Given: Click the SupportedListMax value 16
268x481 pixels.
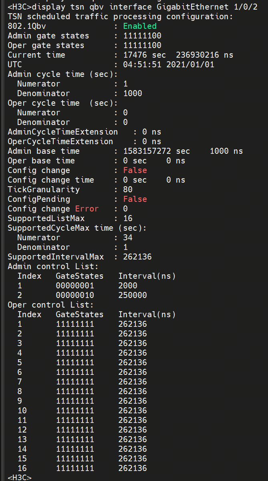Looking at the screenshot, I should pos(128,218).
